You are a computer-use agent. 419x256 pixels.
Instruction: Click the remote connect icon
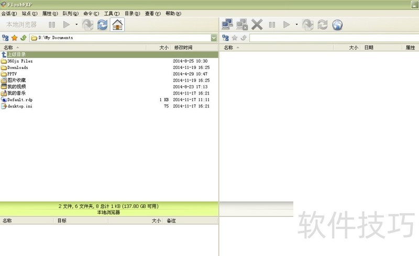[227, 25]
